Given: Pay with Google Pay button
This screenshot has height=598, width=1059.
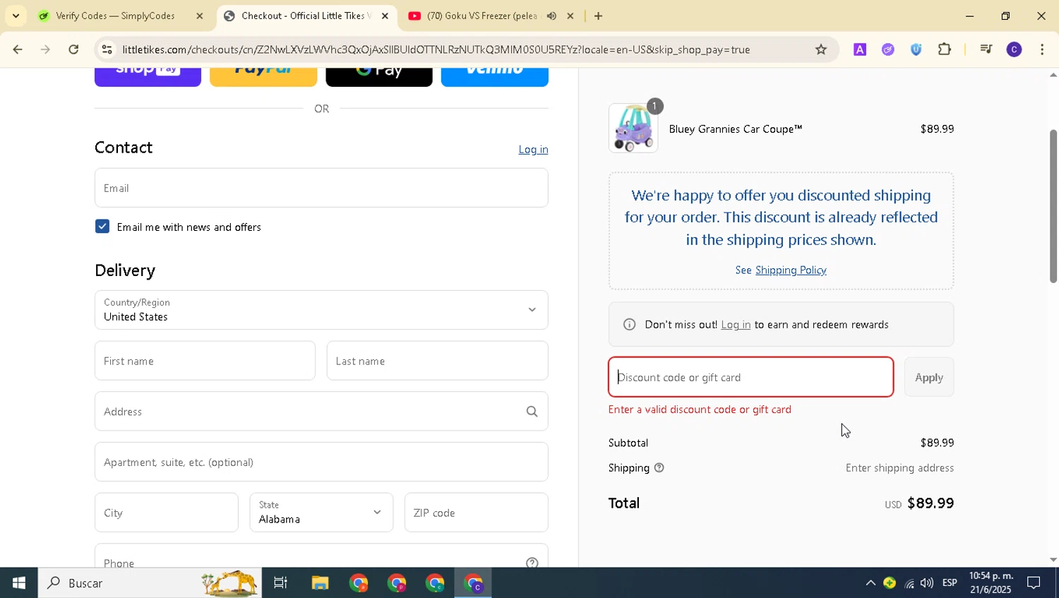Looking at the screenshot, I should click(x=379, y=77).
